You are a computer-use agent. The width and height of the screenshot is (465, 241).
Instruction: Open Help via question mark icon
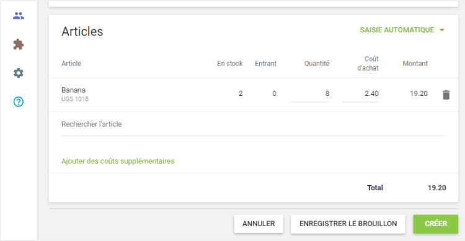19,102
